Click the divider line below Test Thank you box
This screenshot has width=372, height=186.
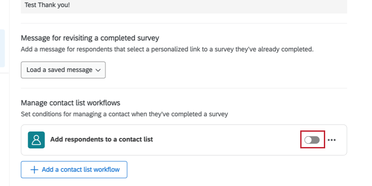pos(184,24)
